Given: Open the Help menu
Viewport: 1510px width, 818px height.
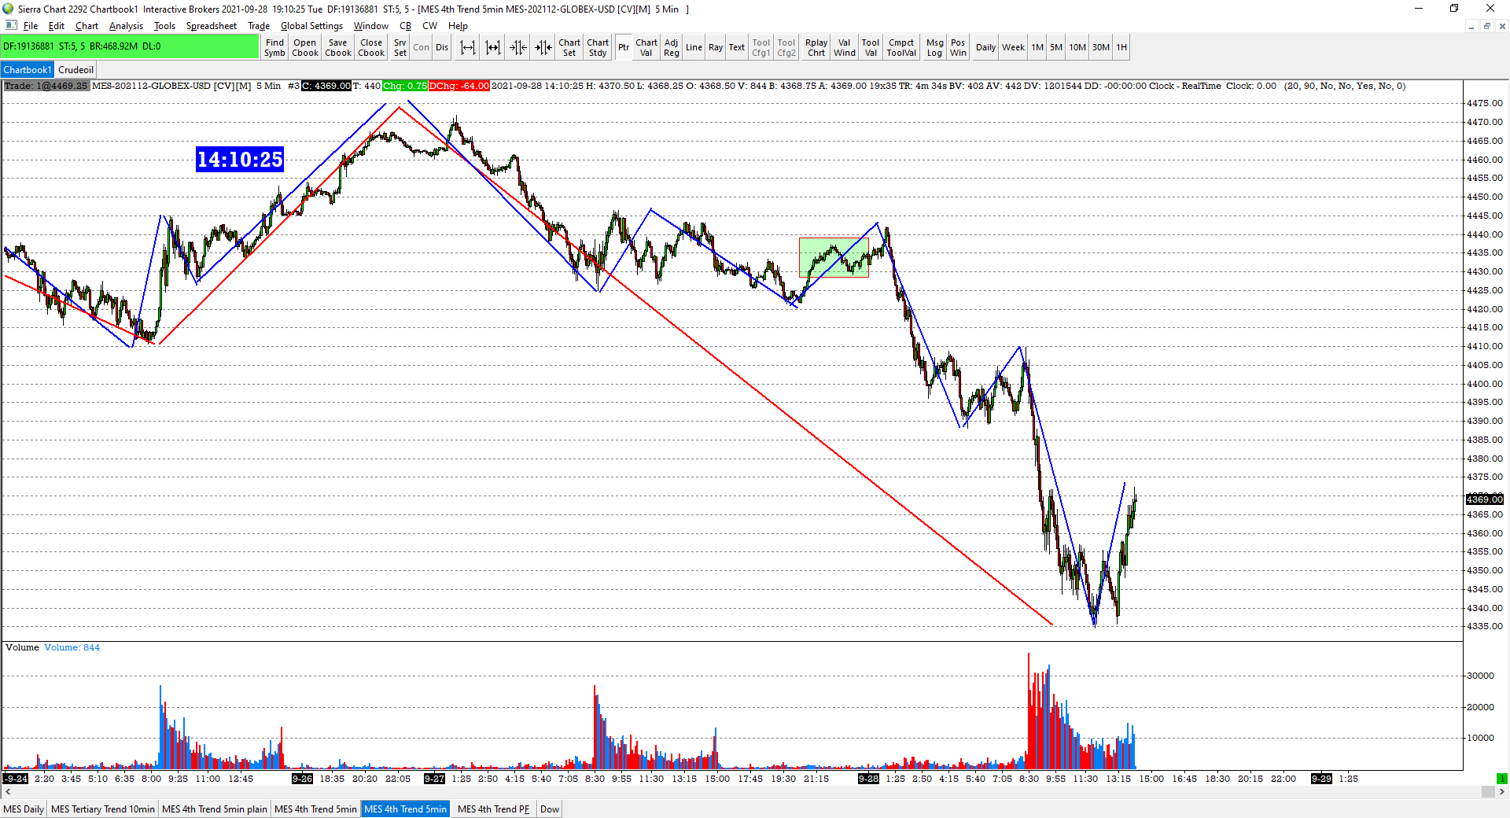Looking at the screenshot, I should (458, 26).
